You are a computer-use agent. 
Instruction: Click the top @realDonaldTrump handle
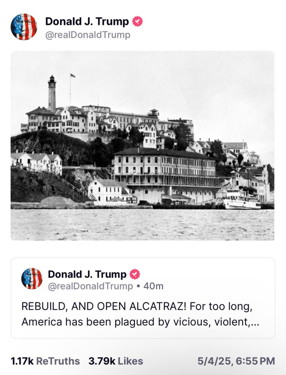tap(88, 35)
